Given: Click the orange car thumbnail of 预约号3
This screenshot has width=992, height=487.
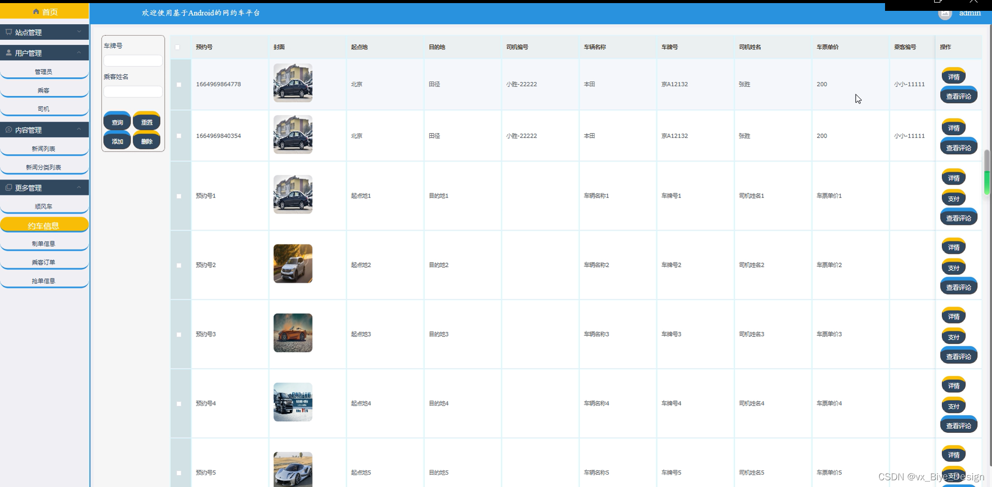Looking at the screenshot, I should click(293, 333).
